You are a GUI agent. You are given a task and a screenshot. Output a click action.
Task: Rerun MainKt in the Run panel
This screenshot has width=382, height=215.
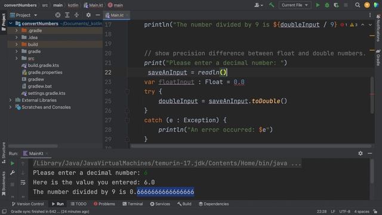(x=12, y=163)
